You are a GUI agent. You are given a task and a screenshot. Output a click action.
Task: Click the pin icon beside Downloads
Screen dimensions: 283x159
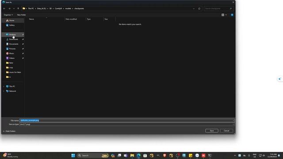(23, 39)
